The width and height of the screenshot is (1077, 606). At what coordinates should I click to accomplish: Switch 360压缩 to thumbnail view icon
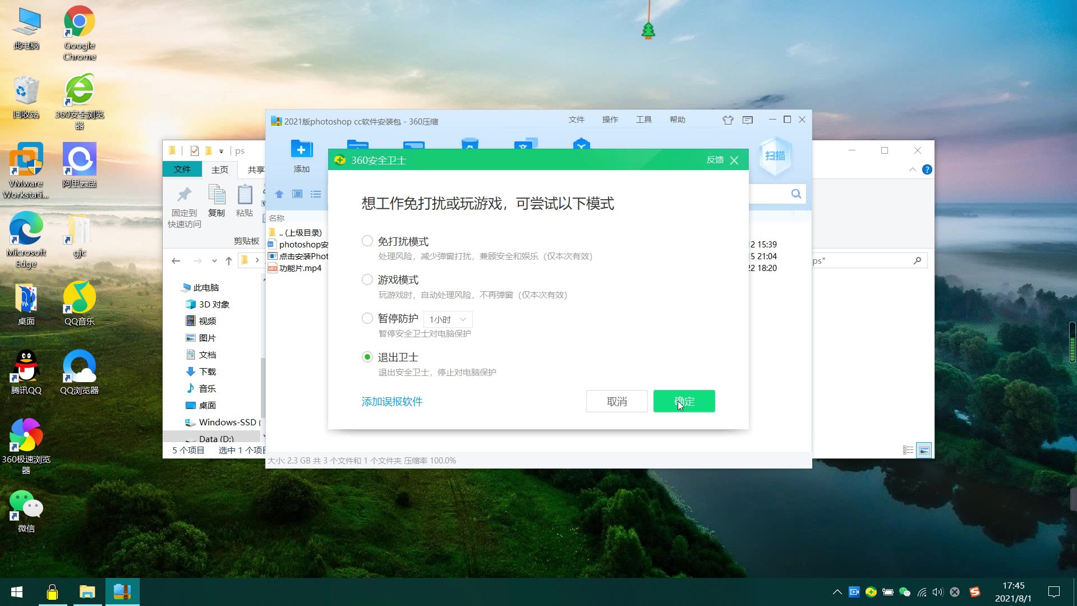[297, 194]
